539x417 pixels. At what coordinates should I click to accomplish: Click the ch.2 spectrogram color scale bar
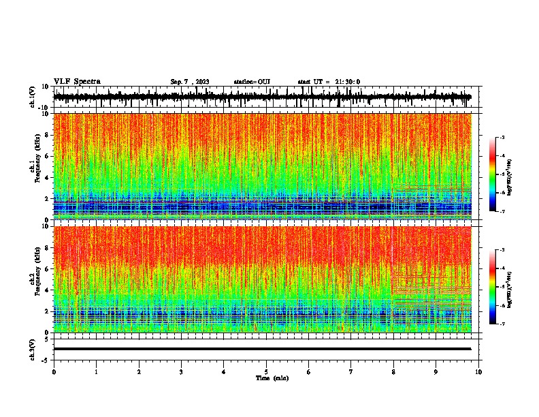click(x=492, y=287)
